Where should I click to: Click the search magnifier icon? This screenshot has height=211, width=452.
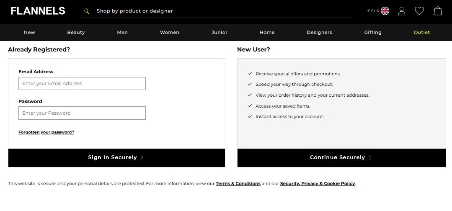point(86,11)
